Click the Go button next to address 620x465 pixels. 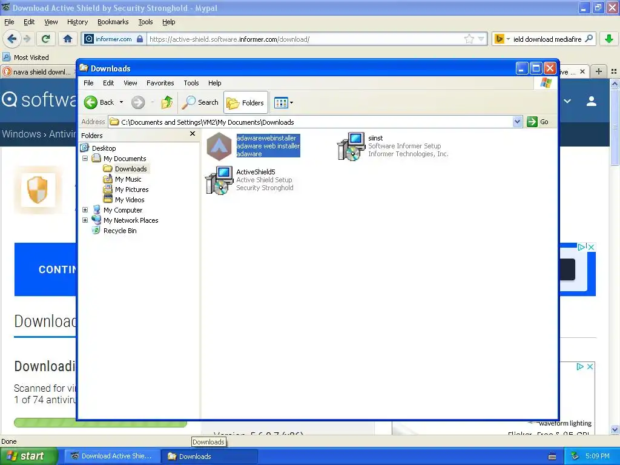pyautogui.click(x=538, y=122)
